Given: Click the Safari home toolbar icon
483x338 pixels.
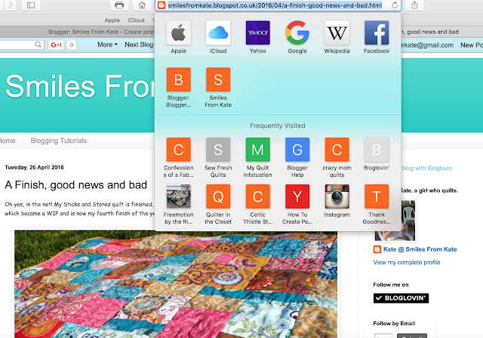Looking at the screenshot, I should coord(142,5).
